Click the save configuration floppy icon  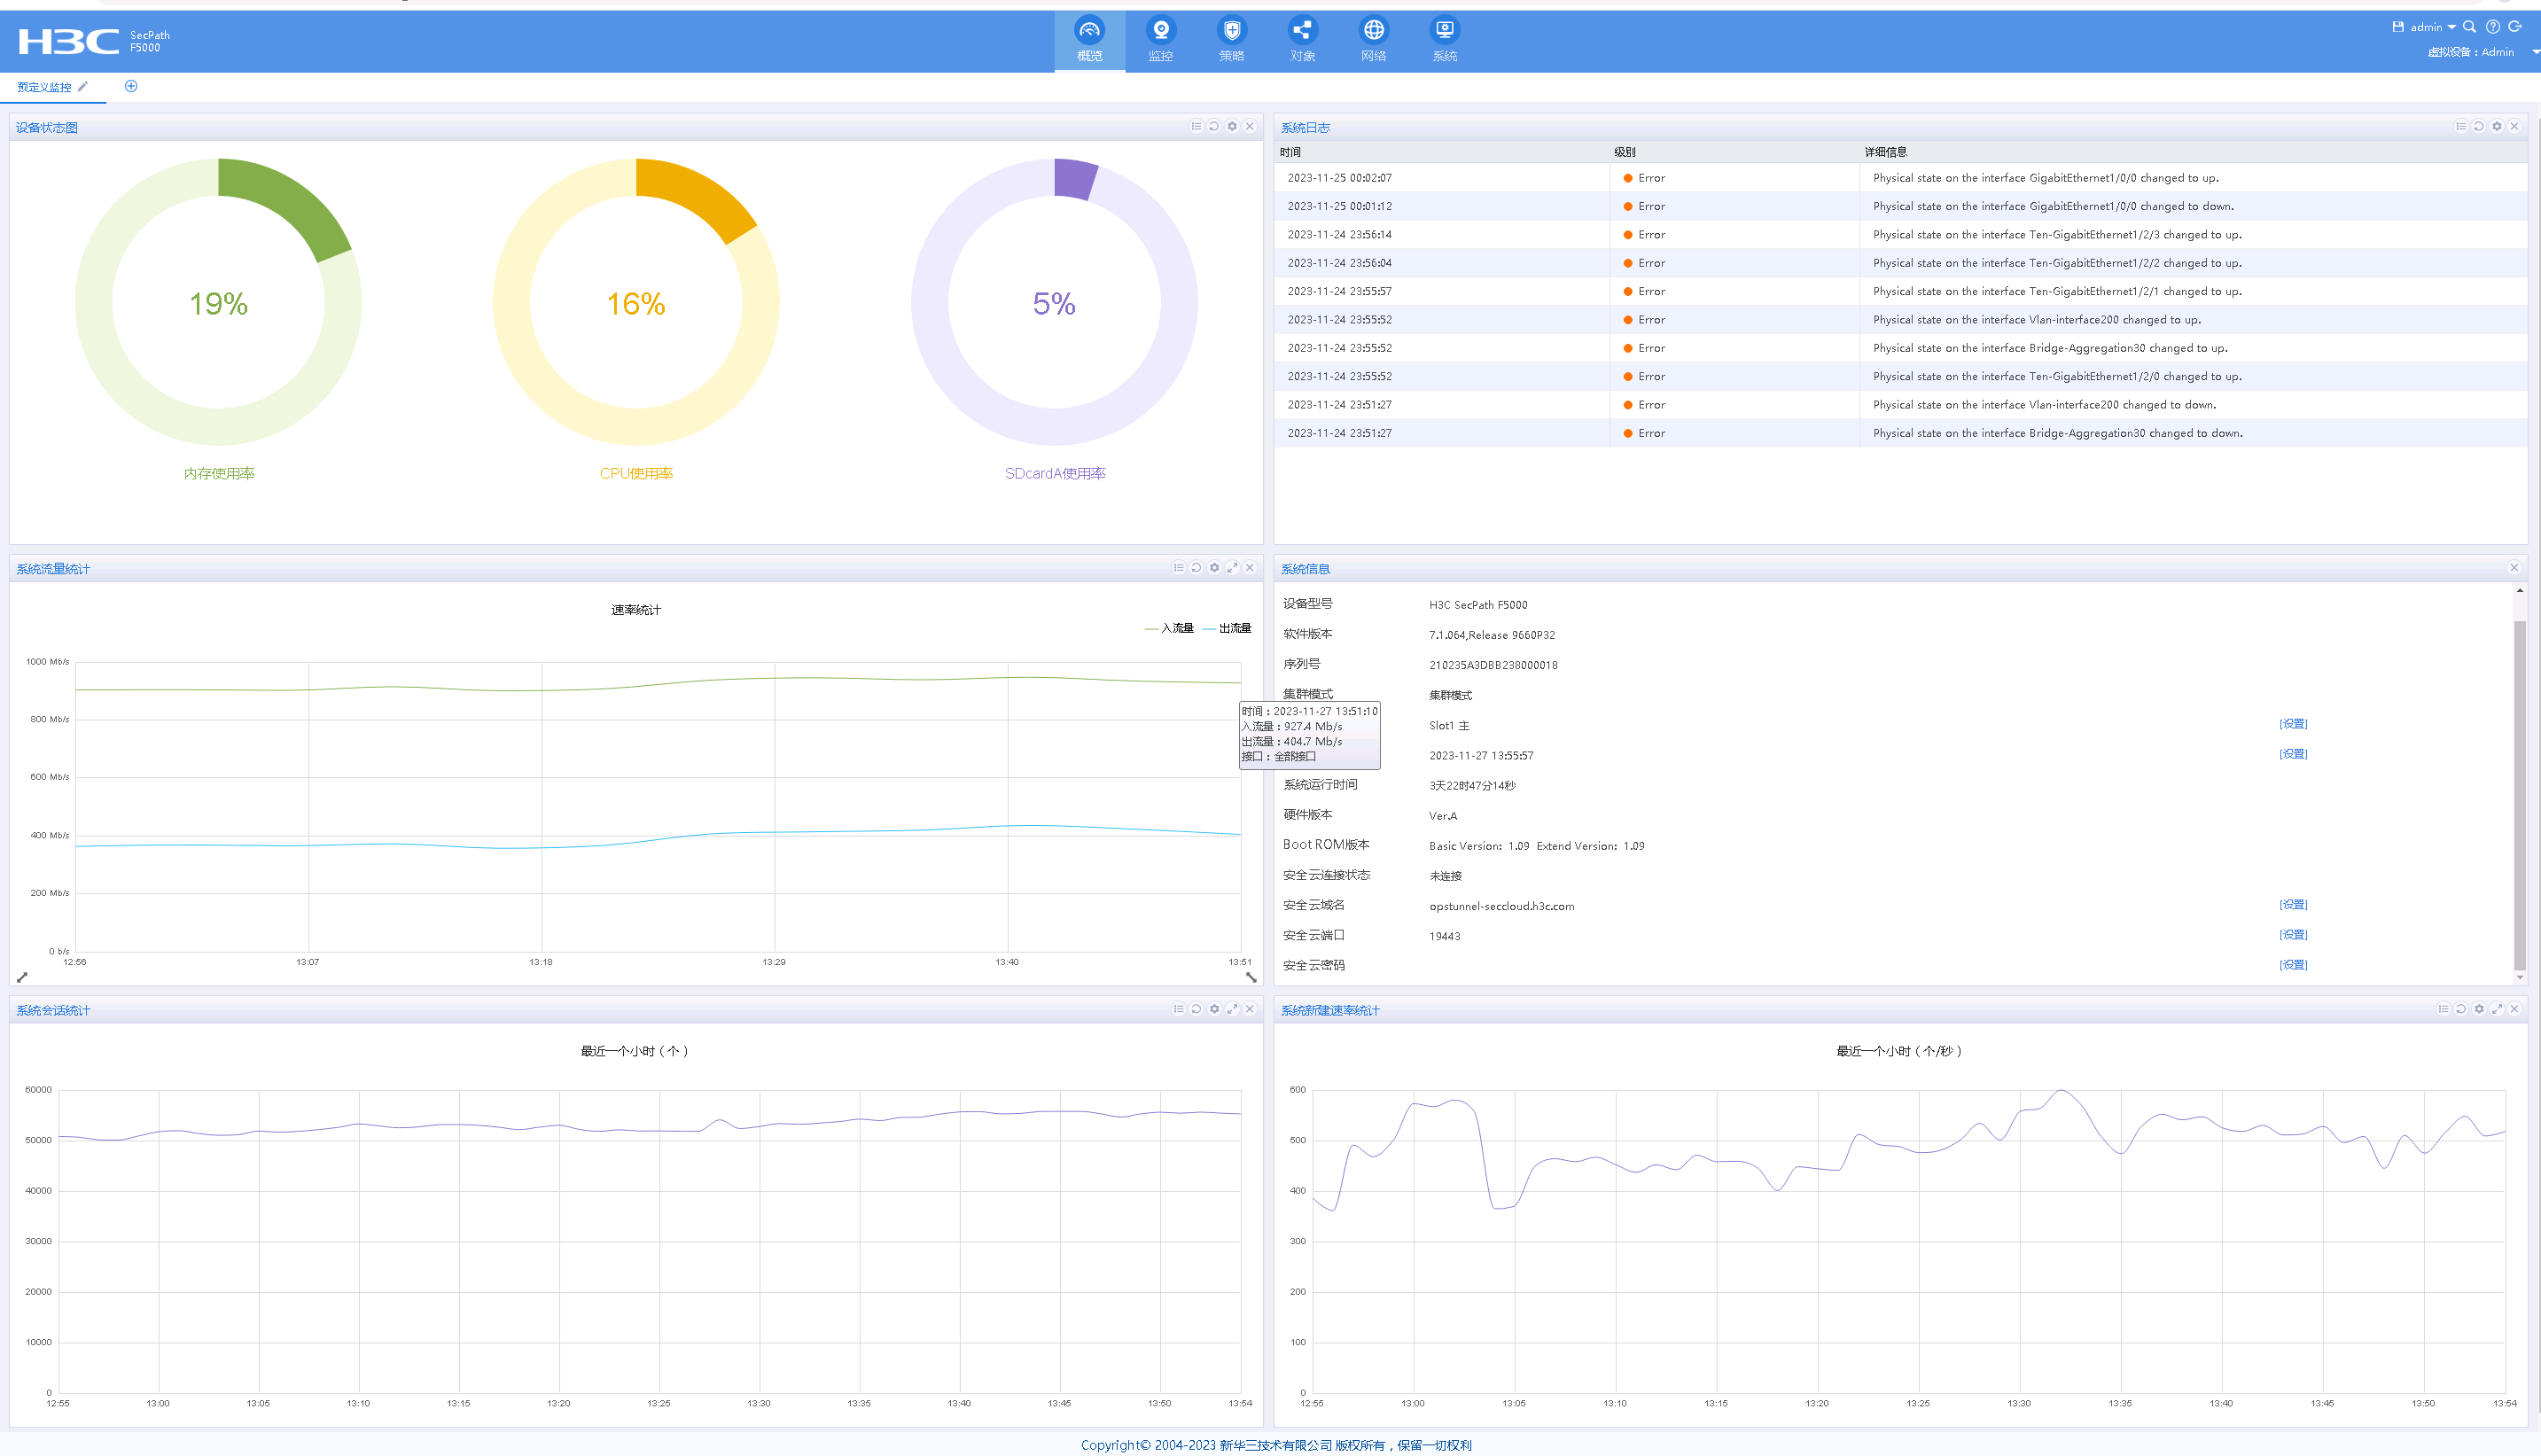tap(2397, 27)
